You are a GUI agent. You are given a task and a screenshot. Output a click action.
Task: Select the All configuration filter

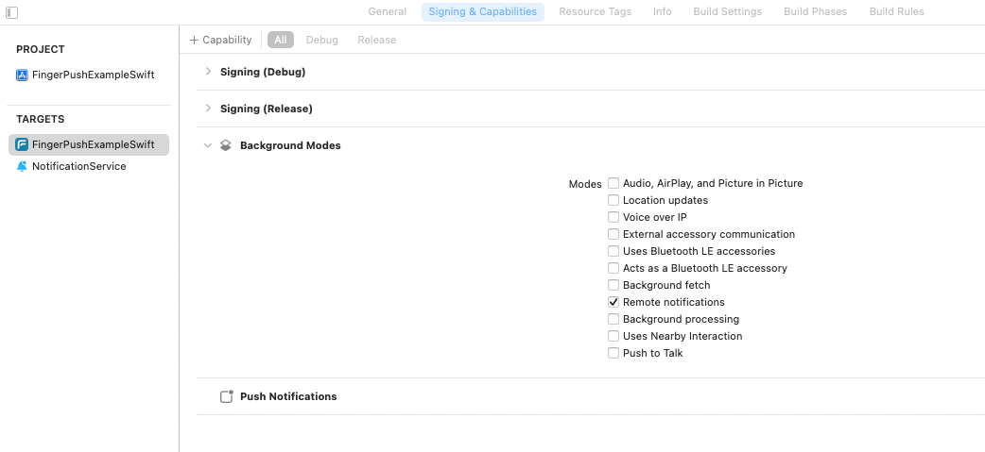(280, 40)
